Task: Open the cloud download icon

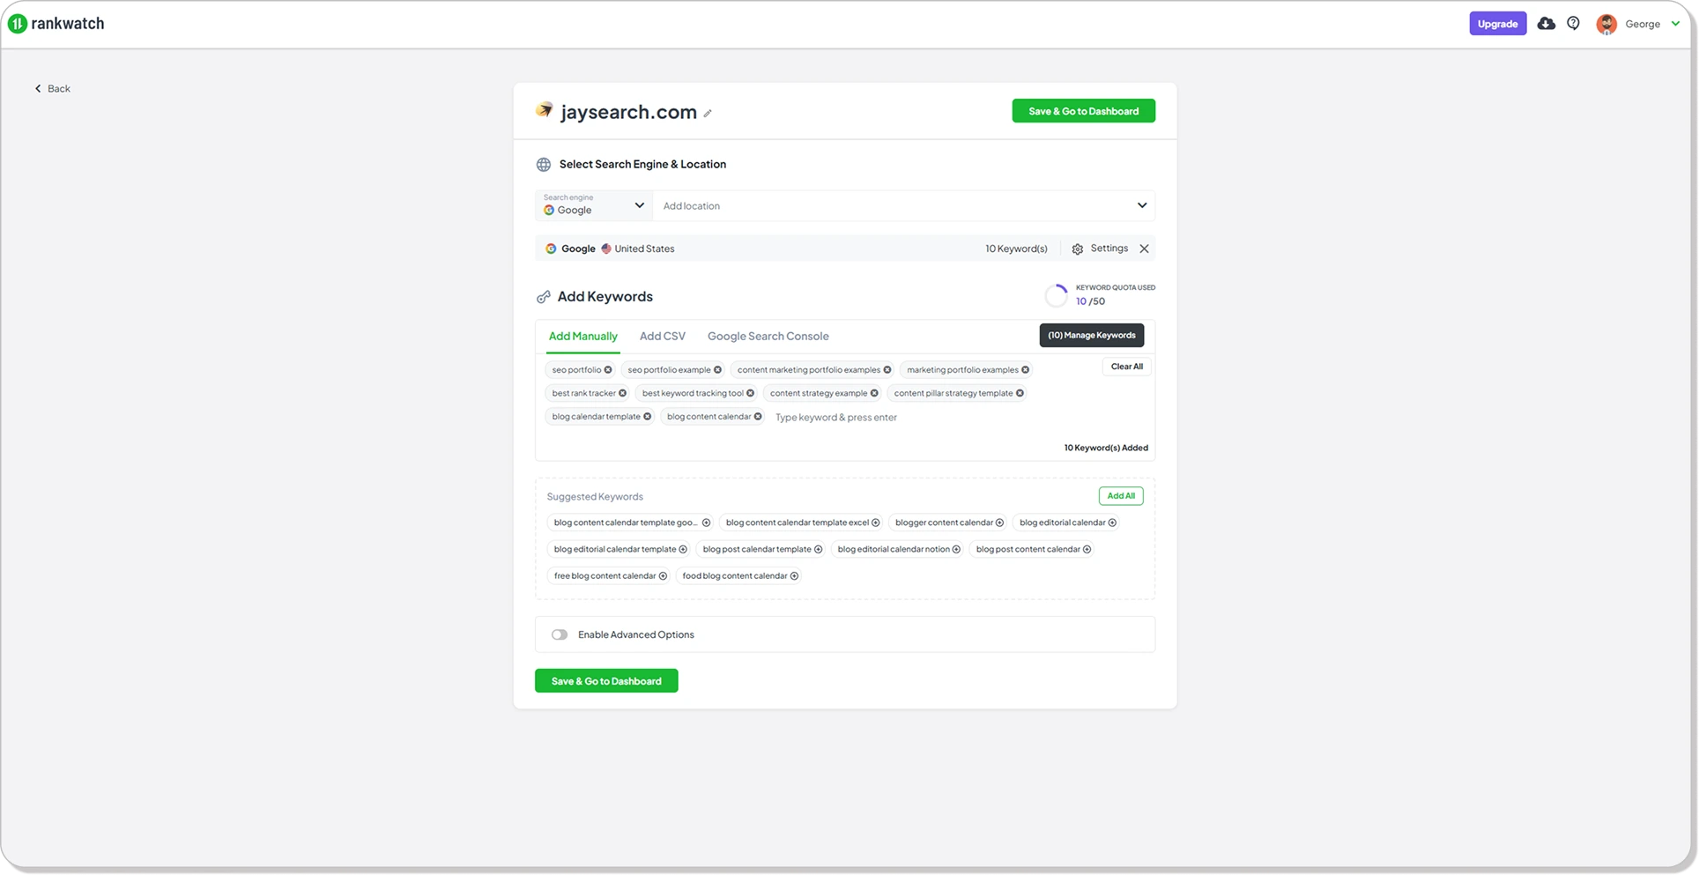Action: (1546, 24)
